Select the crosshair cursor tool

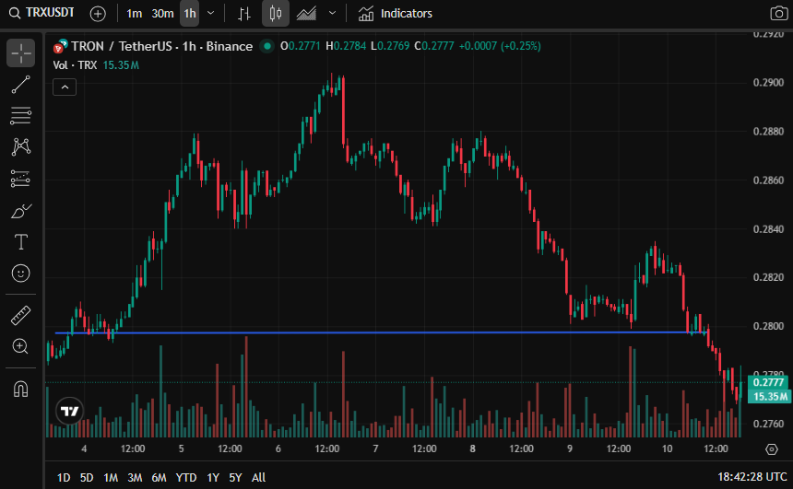[x=20, y=53]
